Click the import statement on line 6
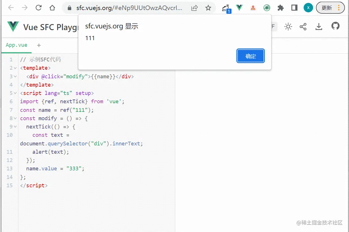 pos(72,102)
